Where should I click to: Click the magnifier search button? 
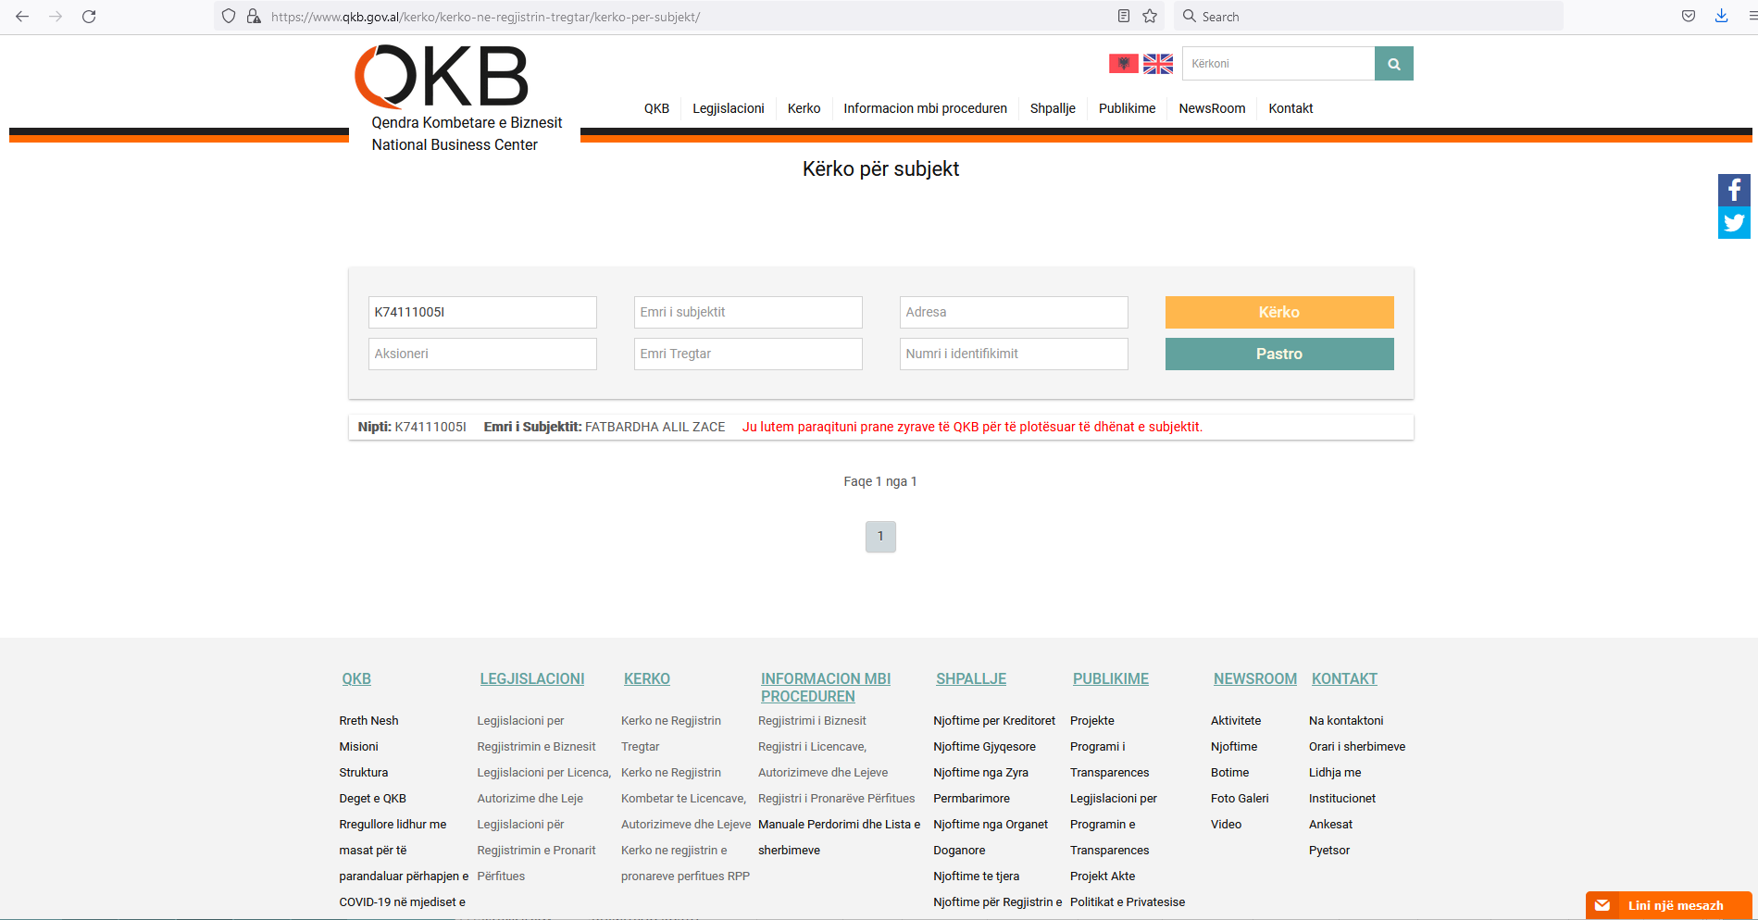pos(1393,64)
